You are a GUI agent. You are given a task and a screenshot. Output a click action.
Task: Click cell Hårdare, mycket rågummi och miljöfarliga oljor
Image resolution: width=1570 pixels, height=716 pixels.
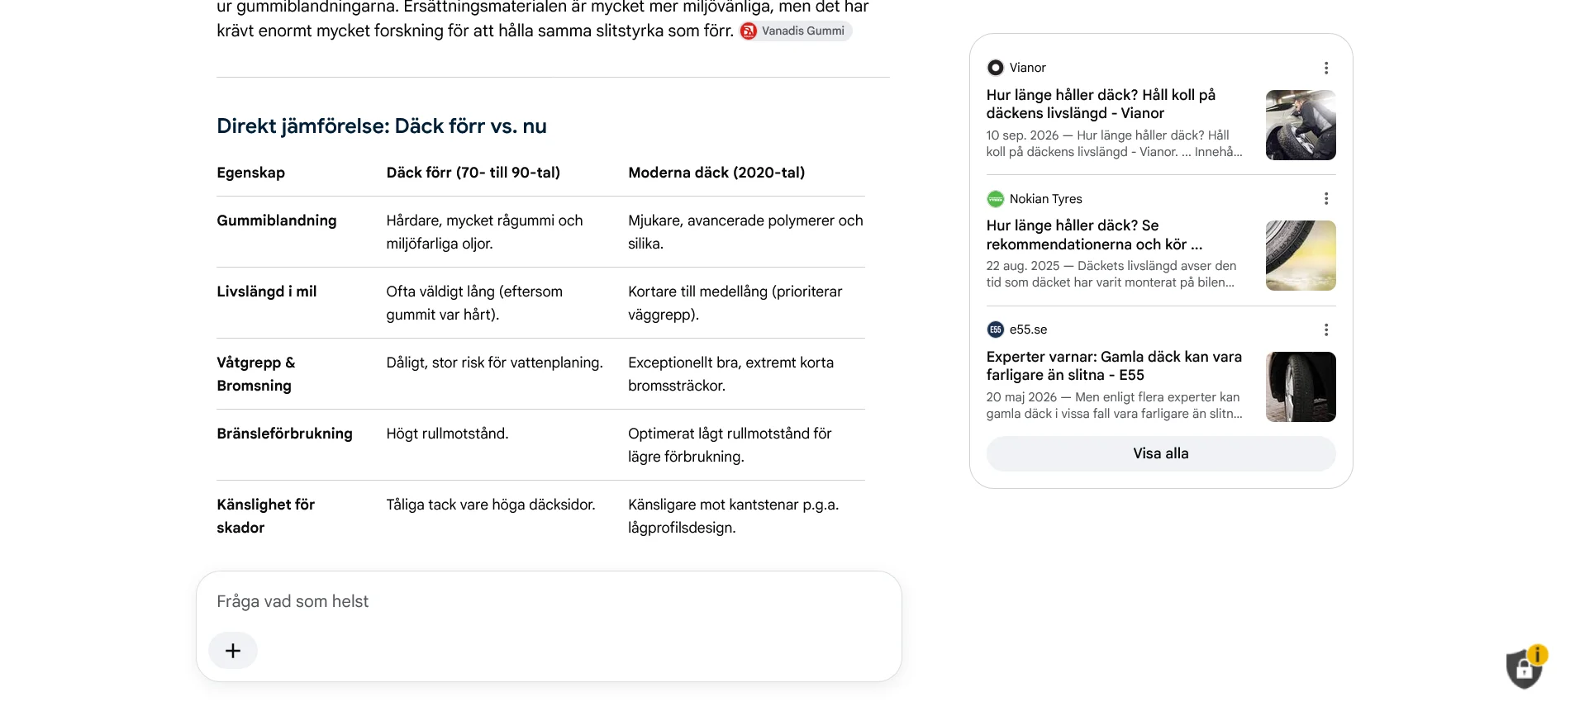pyautogui.click(x=484, y=232)
